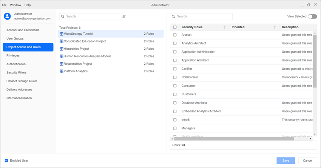Open the File menu
The width and height of the screenshot is (321, 168).
tap(5, 5)
